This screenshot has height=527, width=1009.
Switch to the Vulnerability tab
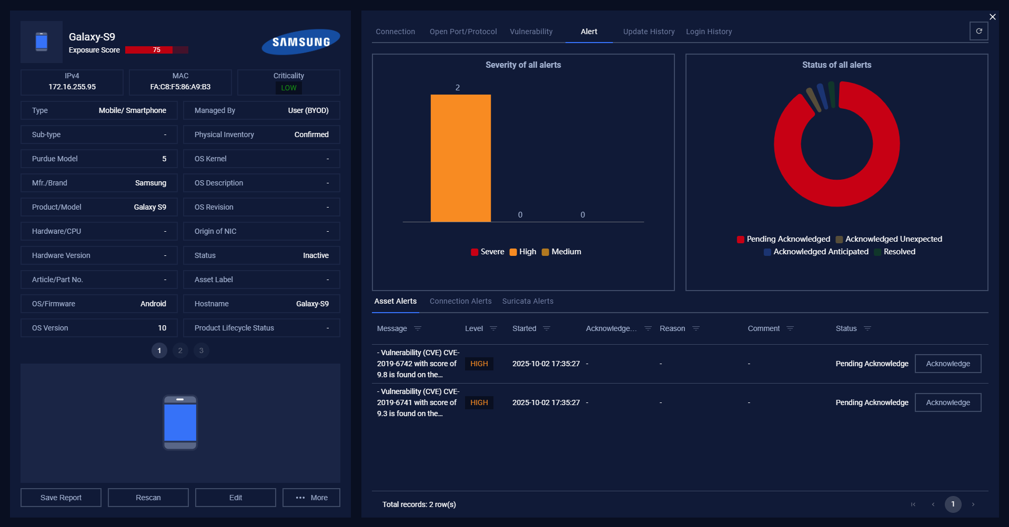(531, 32)
